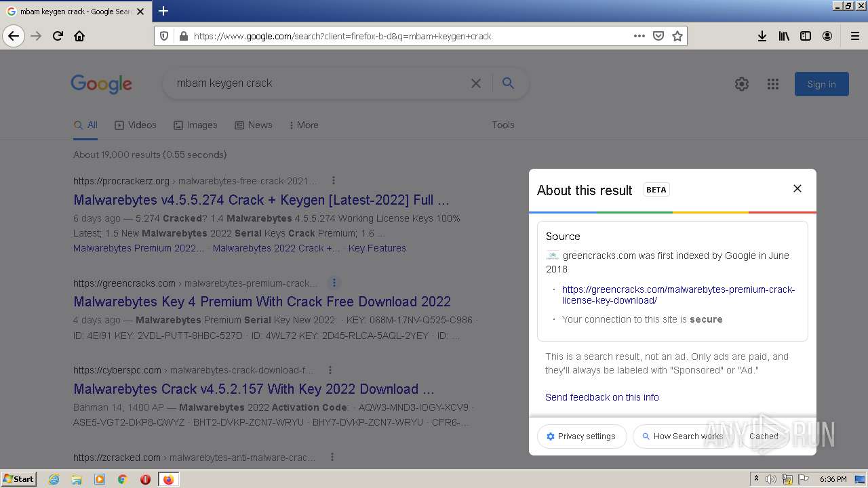Open media player taskbar icon
The image size is (868, 488).
[x=100, y=479]
